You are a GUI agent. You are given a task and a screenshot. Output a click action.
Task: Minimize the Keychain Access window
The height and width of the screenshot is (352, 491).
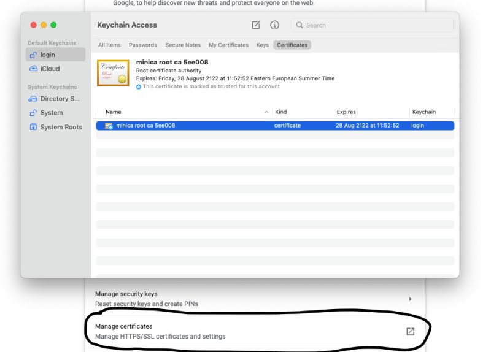[44, 25]
